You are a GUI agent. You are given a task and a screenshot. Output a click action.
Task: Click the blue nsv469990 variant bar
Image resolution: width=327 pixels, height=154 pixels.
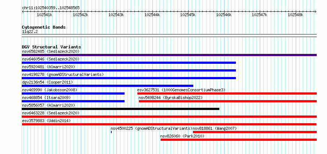73,93
